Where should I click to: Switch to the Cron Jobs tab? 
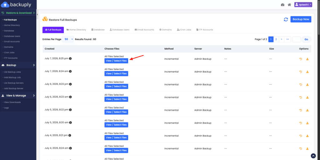pos(184,30)
